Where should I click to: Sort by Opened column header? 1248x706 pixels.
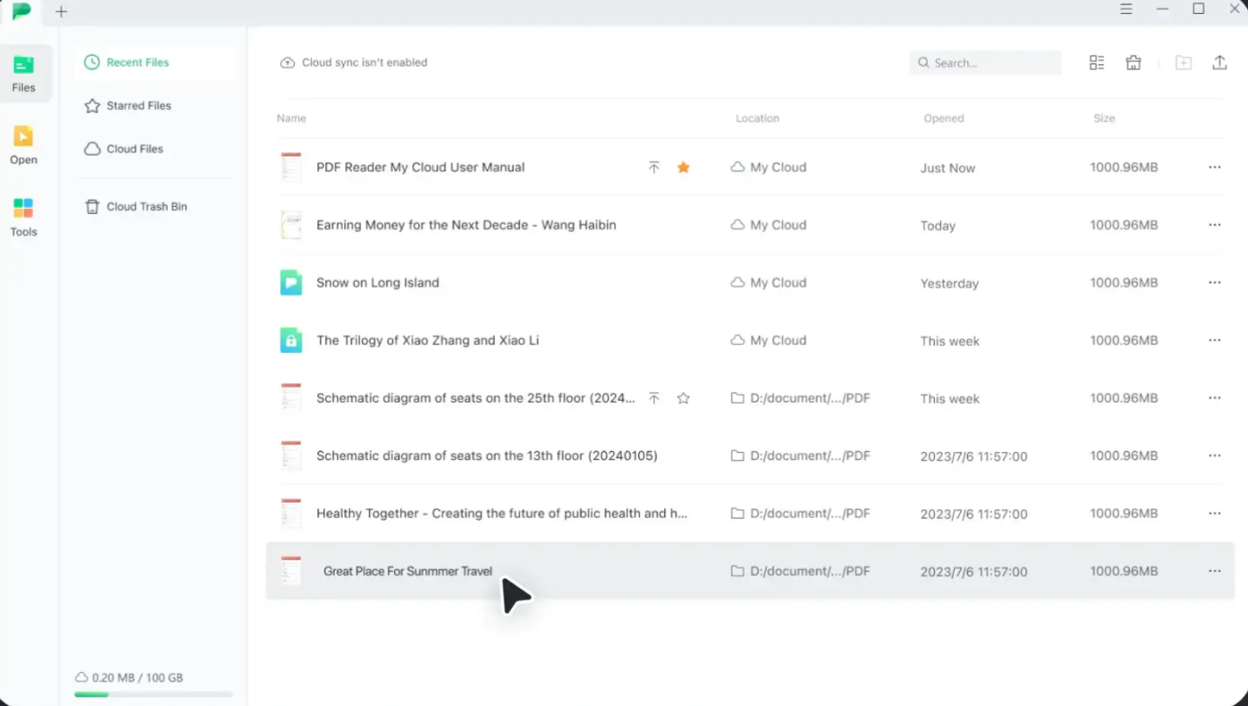(x=944, y=118)
